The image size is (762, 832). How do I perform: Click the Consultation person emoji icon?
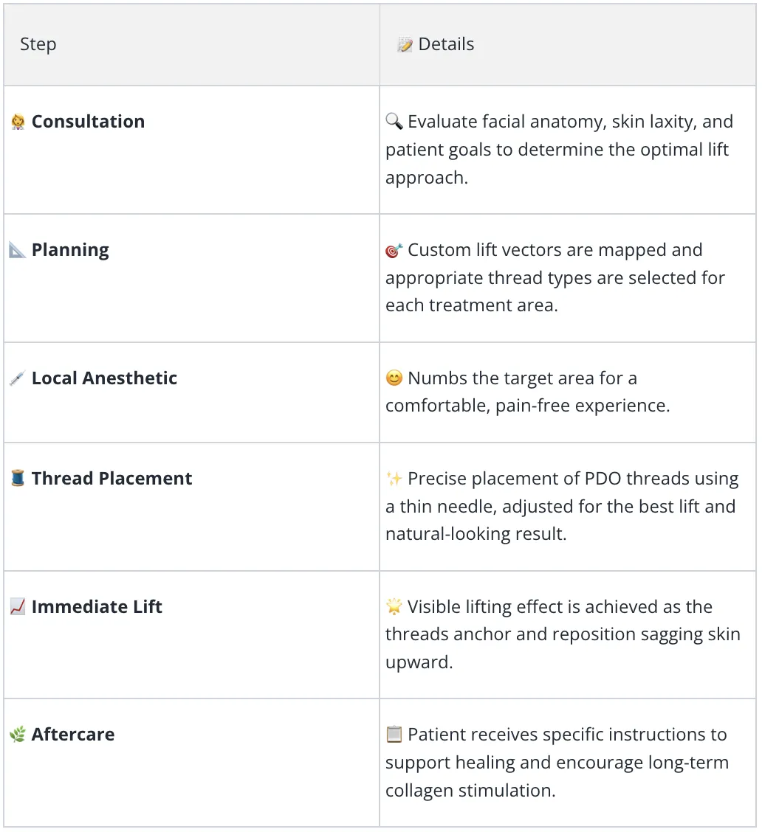18,122
